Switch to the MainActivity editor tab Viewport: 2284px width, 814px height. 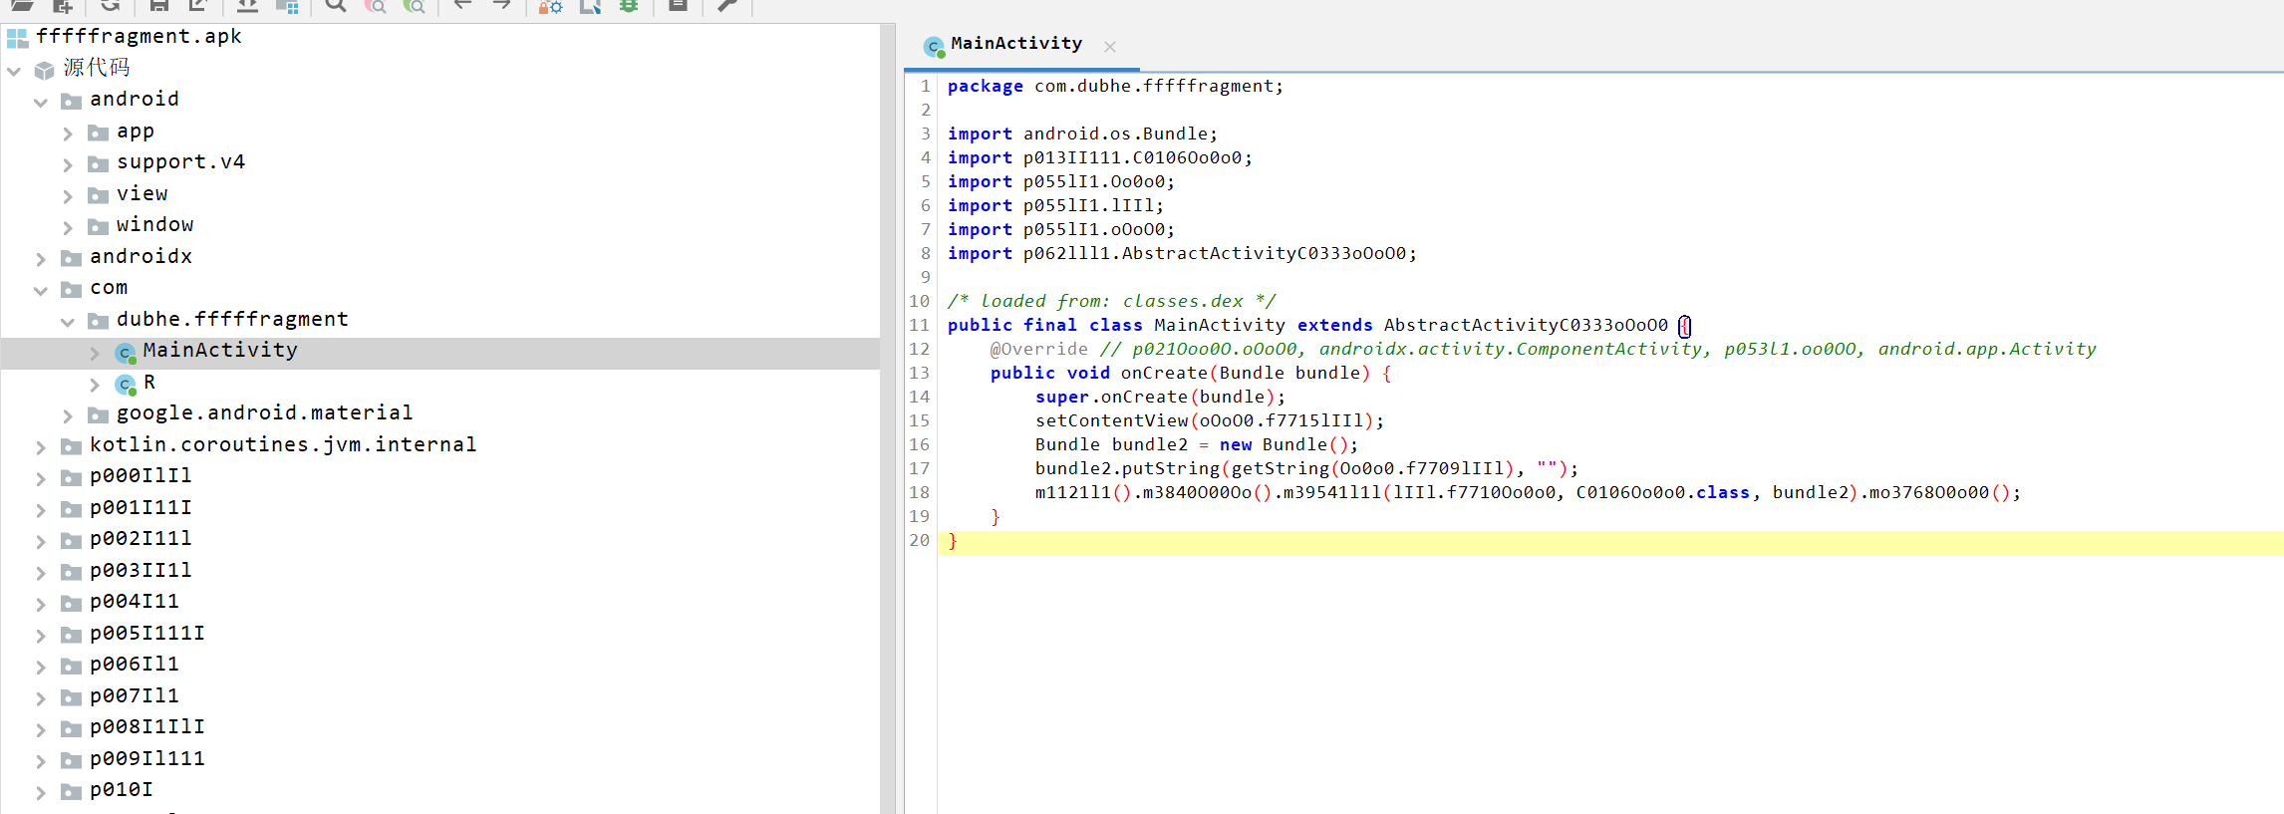click(x=1014, y=44)
